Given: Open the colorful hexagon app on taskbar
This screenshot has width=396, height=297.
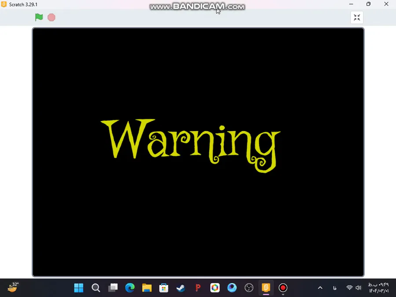Looking at the screenshot, I should [x=215, y=288].
